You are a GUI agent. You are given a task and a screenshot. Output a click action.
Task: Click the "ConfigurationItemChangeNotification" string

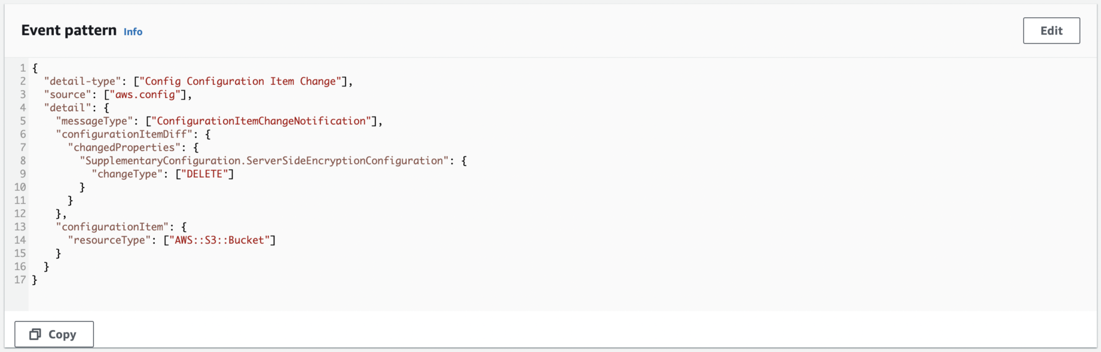(x=261, y=121)
